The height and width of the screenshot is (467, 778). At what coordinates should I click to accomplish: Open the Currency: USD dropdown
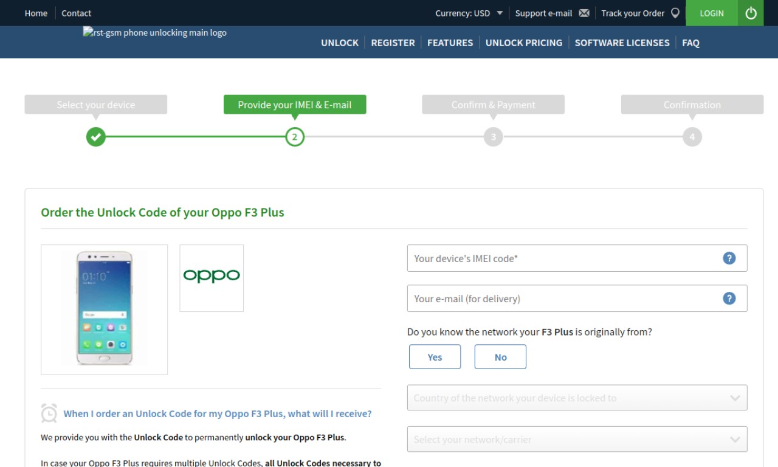pos(469,13)
